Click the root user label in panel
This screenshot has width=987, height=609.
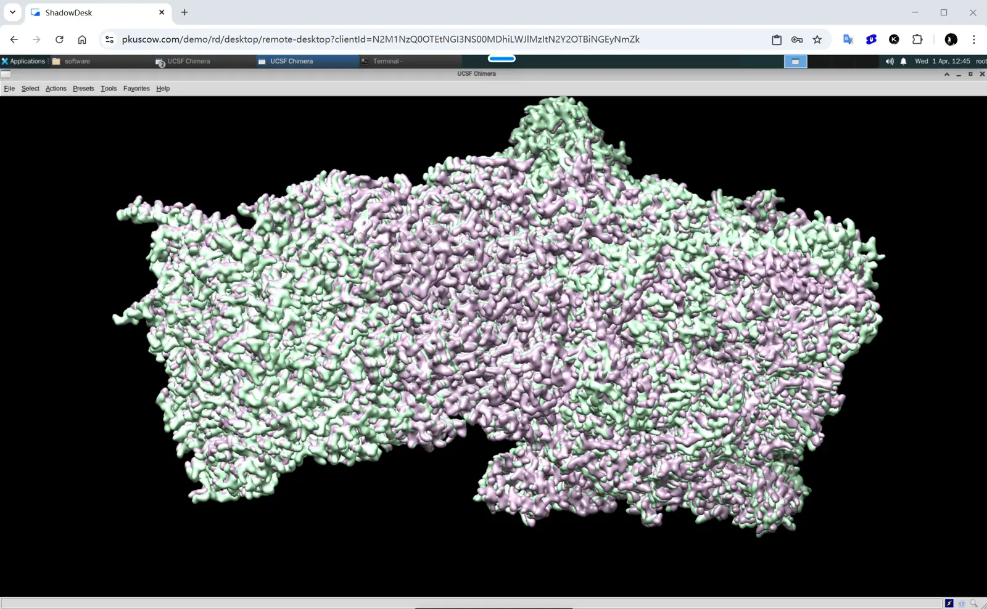[x=981, y=61]
